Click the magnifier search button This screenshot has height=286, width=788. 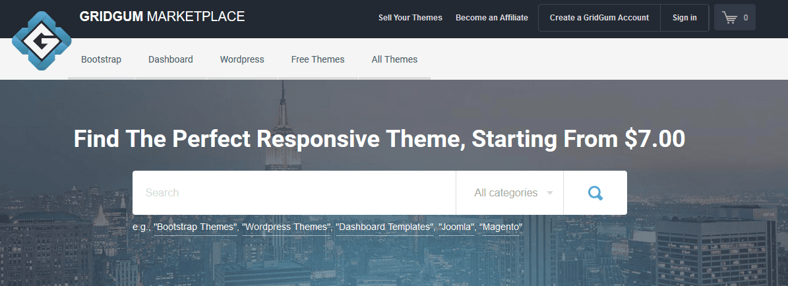595,193
